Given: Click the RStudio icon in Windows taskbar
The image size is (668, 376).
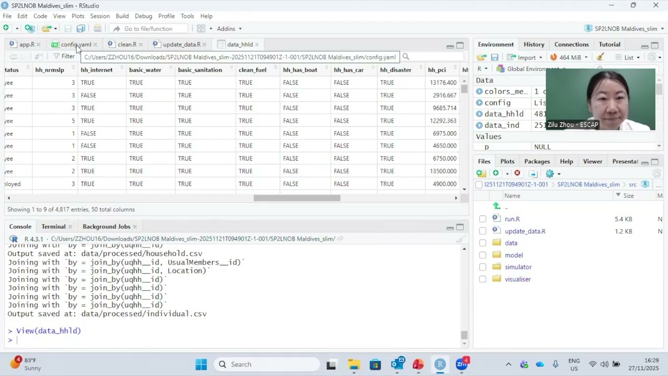Looking at the screenshot, I should [440, 365].
